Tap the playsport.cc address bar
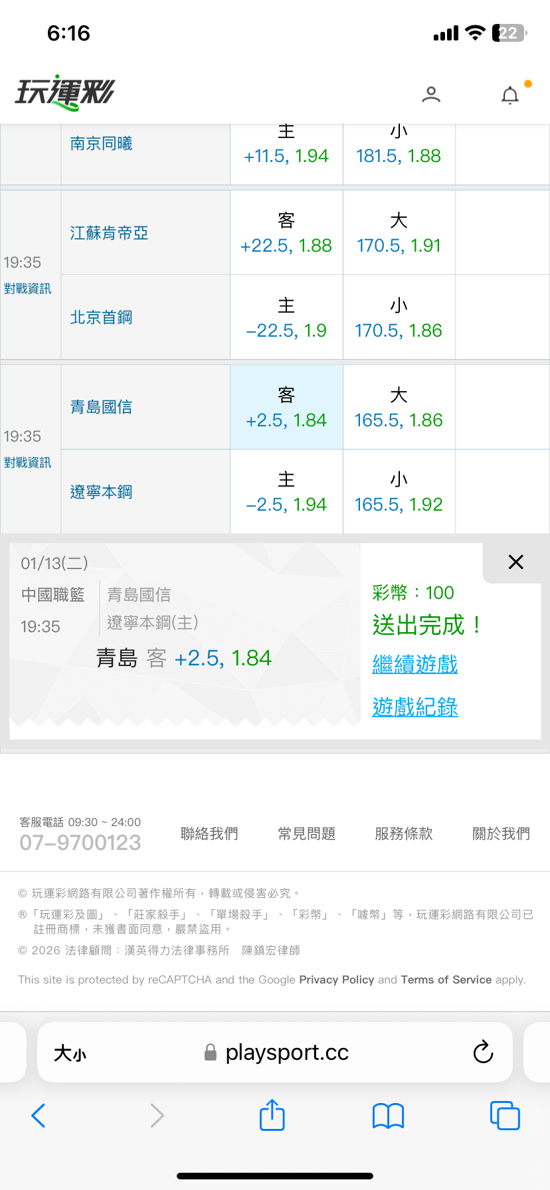Viewport: 550px width, 1190px height. coord(286,1053)
